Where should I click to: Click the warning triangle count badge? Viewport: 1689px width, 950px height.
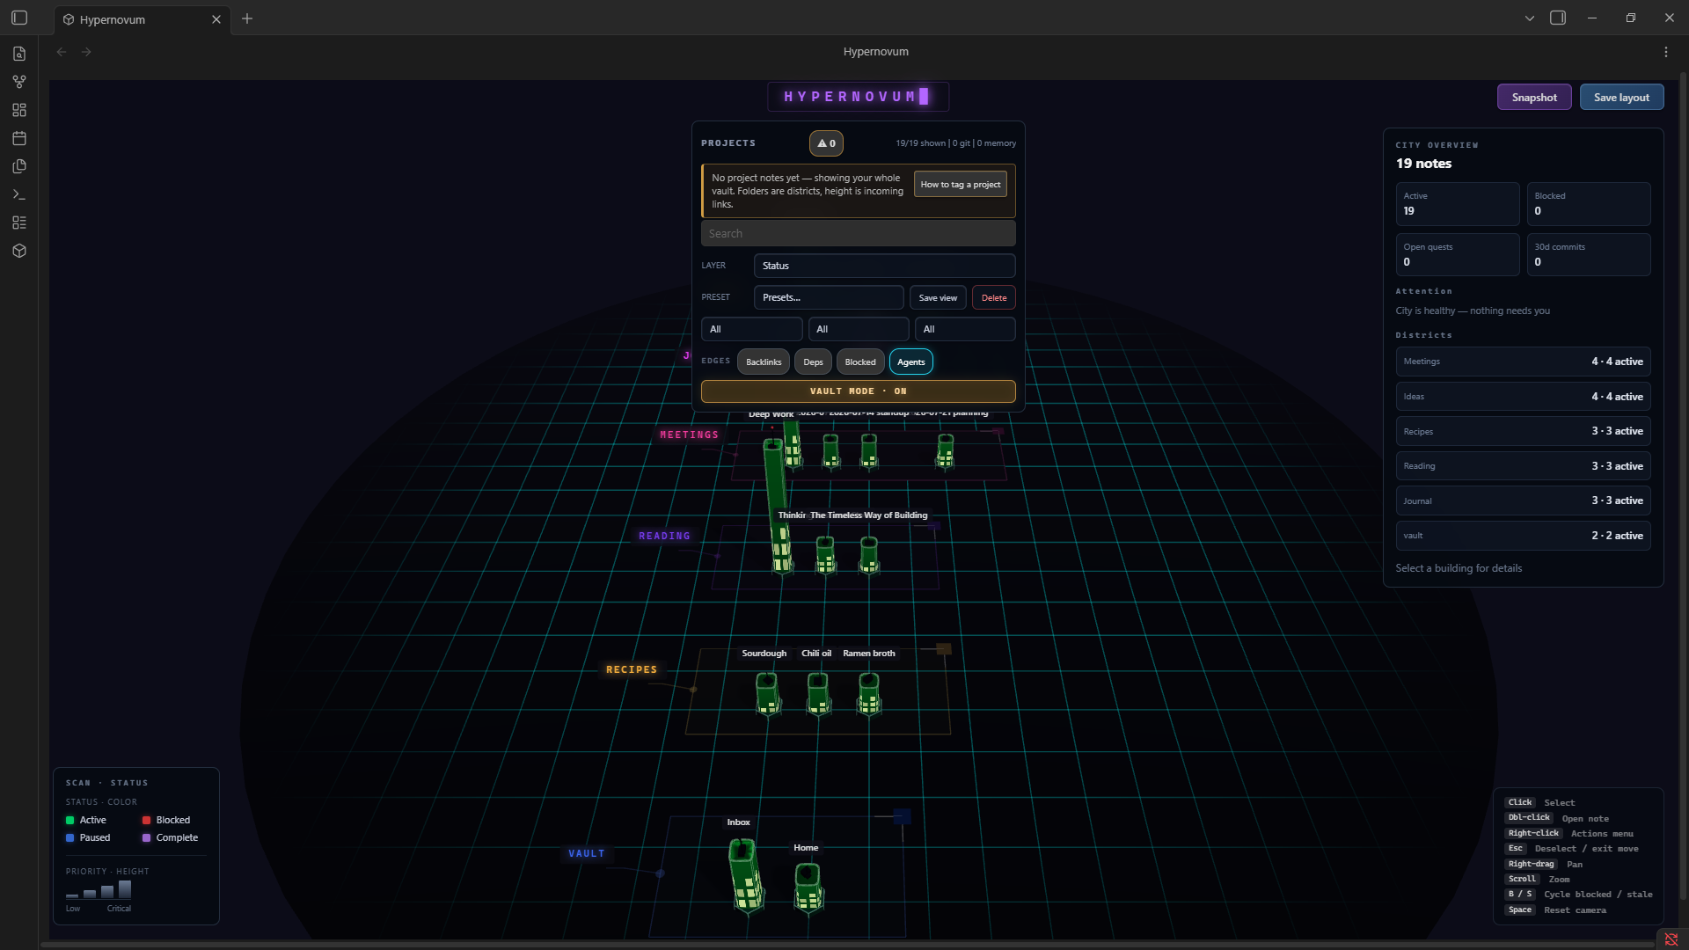(x=826, y=143)
